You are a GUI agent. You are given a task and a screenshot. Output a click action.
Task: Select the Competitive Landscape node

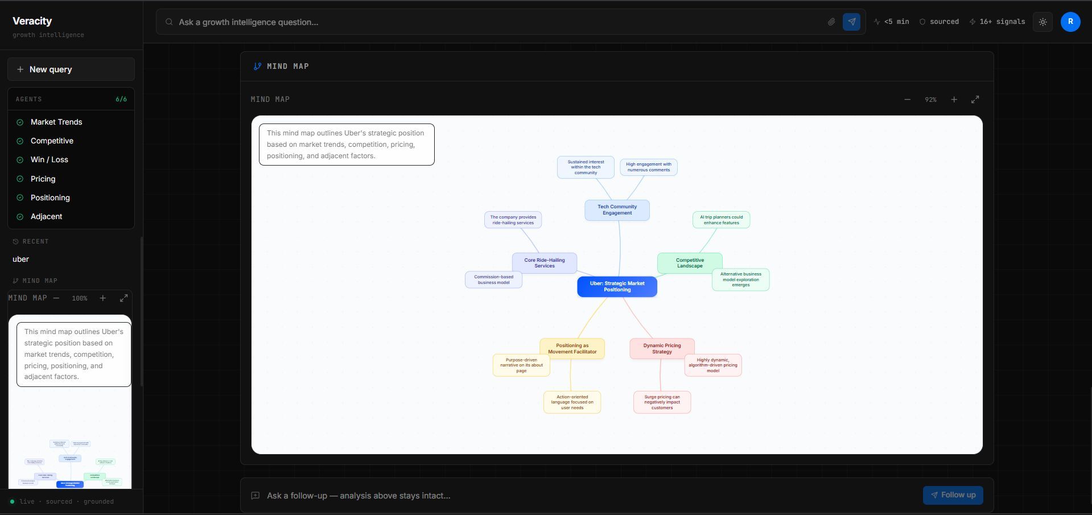coord(690,263)
